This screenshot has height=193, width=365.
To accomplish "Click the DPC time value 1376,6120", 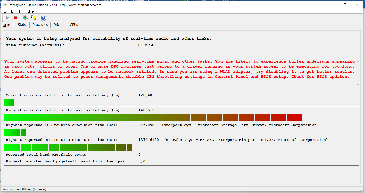I will coord(149,140).
